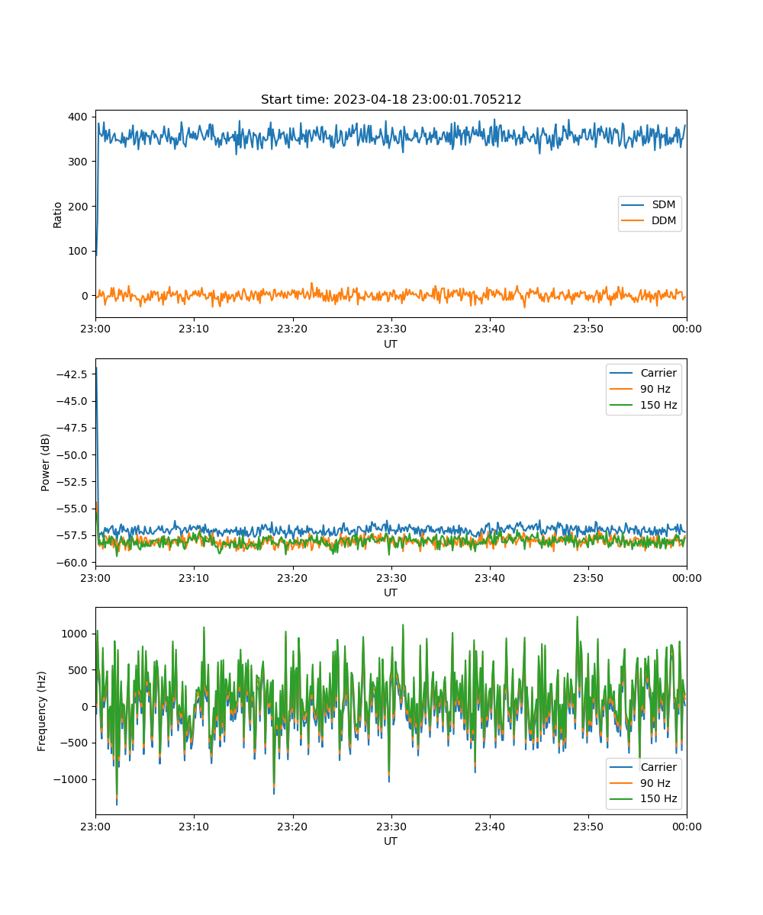Select the SDM legend entry in Ratio plot
This screenshot has height=915, width=763.
click(x=651, y=205)
